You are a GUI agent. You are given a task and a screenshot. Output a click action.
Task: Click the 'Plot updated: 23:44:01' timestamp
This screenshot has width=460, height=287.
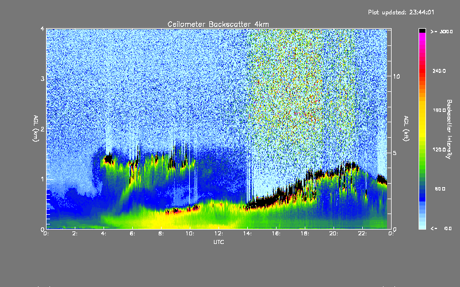401,12
